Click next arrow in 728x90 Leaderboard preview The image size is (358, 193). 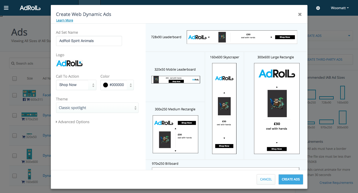[271, 37]
